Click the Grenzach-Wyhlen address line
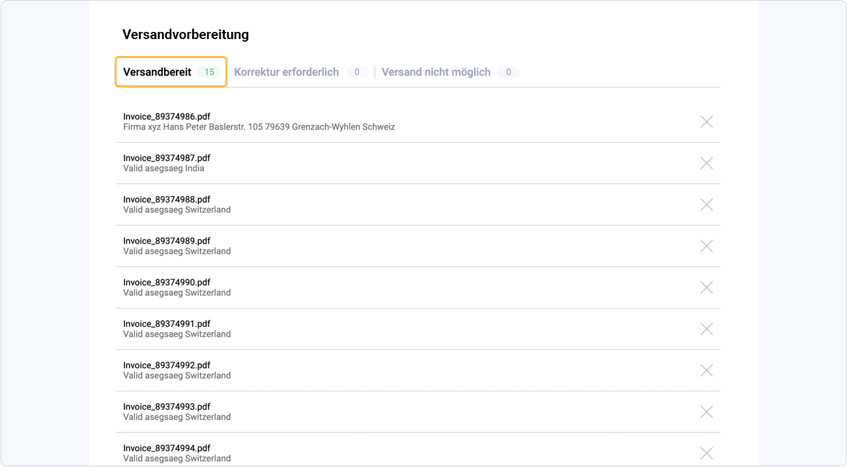The width and height of the screenshot is (847, 467). 259,127
